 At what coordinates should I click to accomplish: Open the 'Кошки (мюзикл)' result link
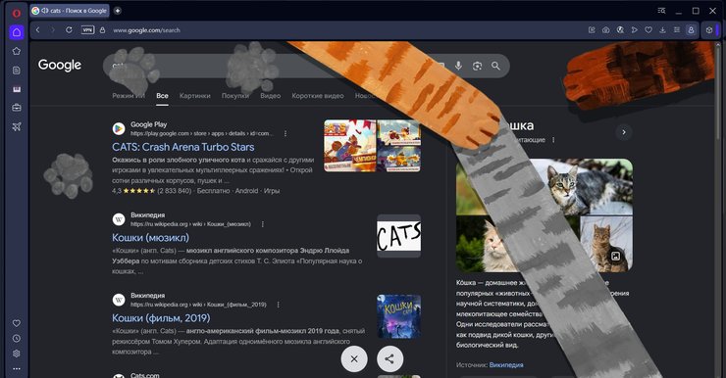point(150,238)
